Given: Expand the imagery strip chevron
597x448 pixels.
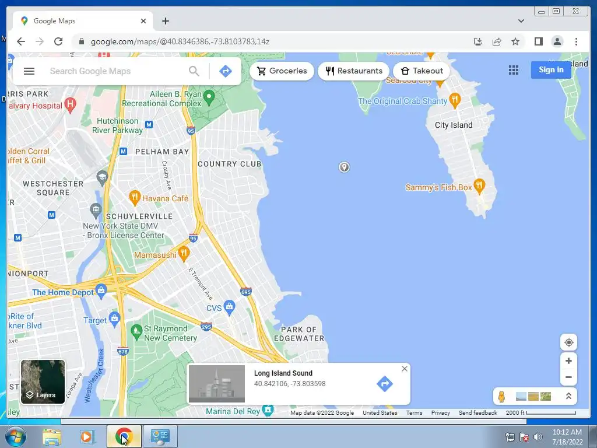Looking at the screenshot, I should (568, 396).
